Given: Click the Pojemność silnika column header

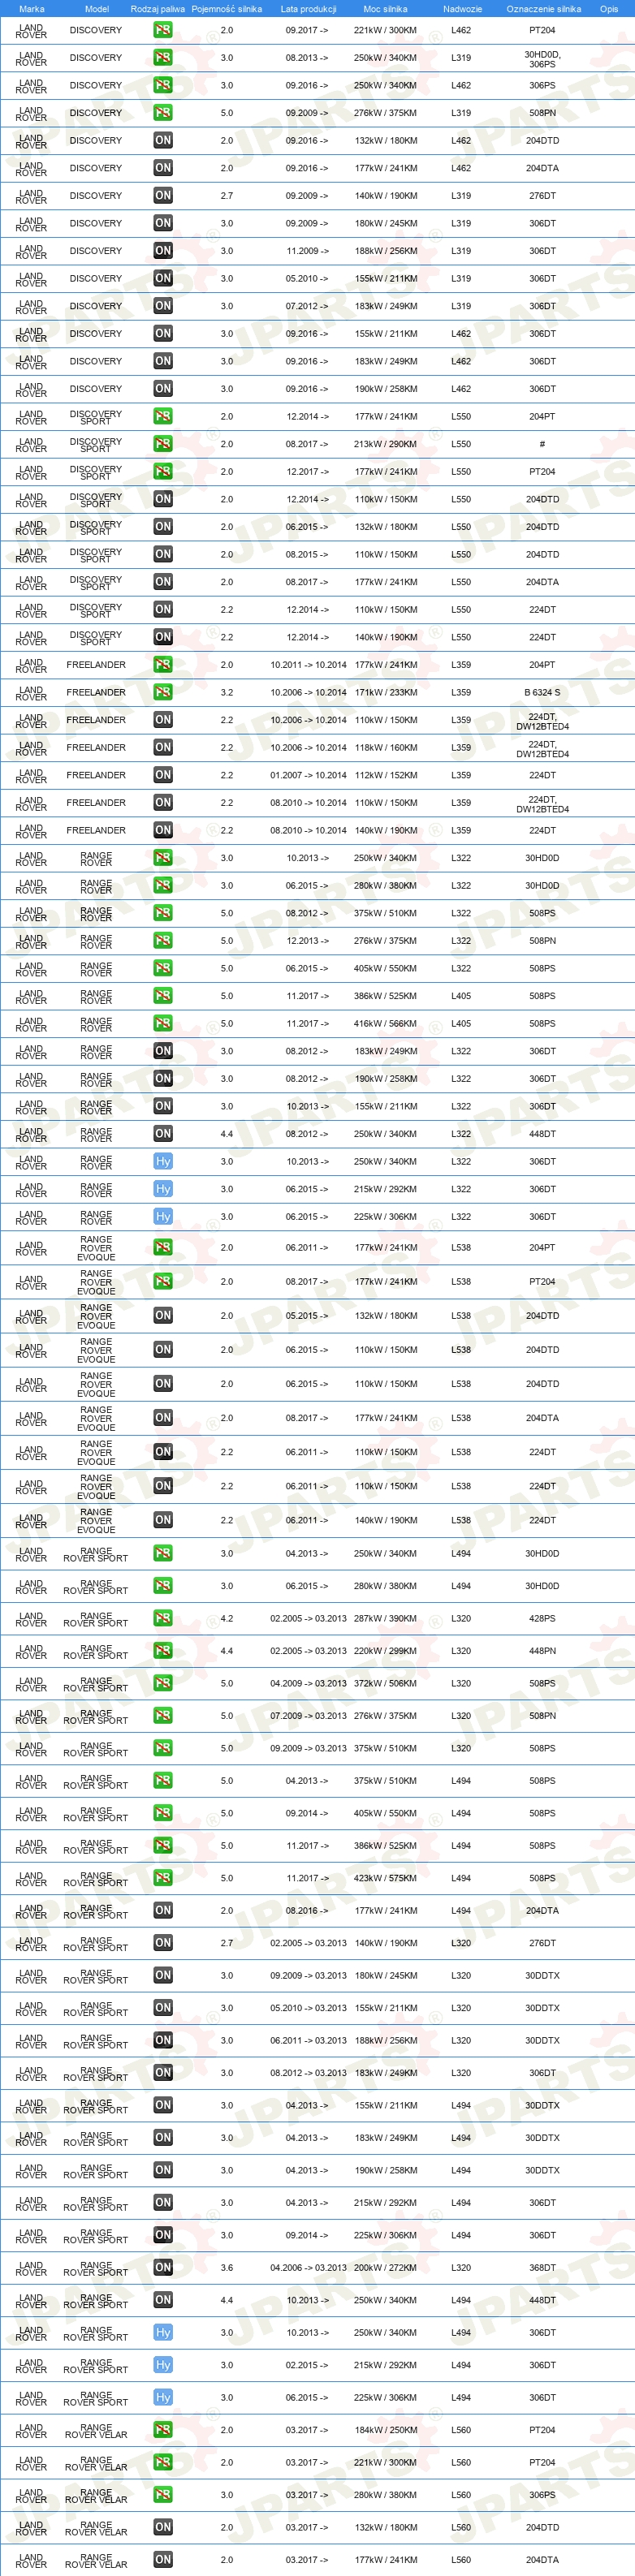Looking at the screenshot, I should click(x=227, y=9).
